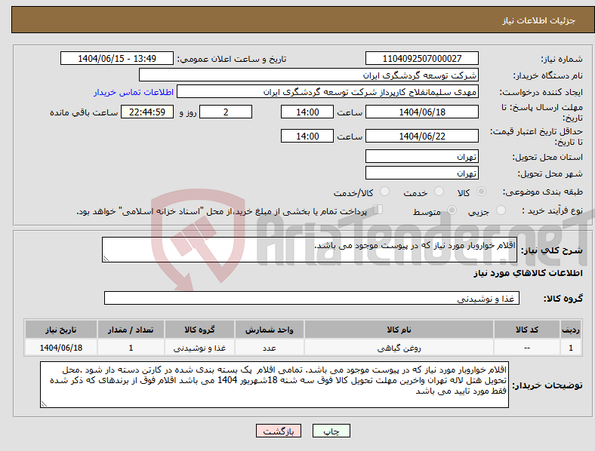Click the request creator name field
The width and height of the screenshot is (595, 451).
pyautogui.click(x=328, y=92)
